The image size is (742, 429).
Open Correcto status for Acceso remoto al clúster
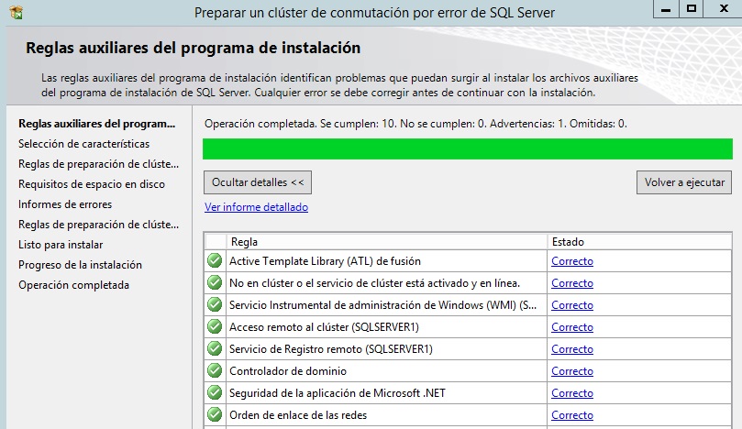[x=572, y=327]
